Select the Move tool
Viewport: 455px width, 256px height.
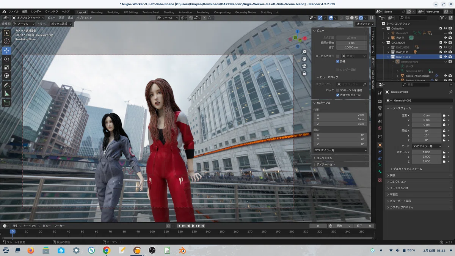(x=6, y=50)
